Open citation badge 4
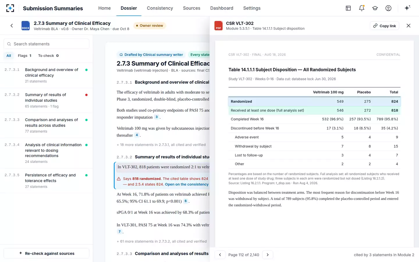Viewport: 419px width, 262px height. pyautogui.click(x=137, y=135)
